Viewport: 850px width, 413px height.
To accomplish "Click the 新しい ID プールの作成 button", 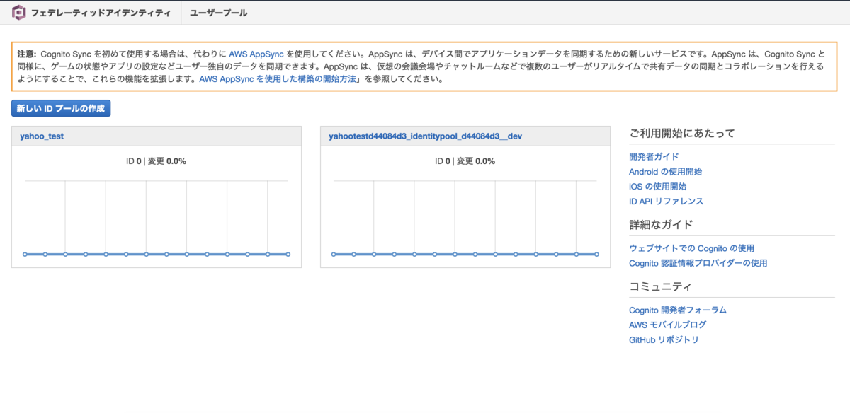I will [x=61, y=109].
